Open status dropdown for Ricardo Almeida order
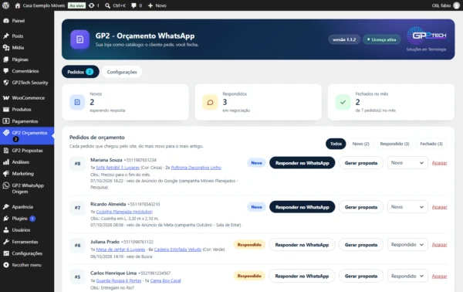 coord(407,207)
